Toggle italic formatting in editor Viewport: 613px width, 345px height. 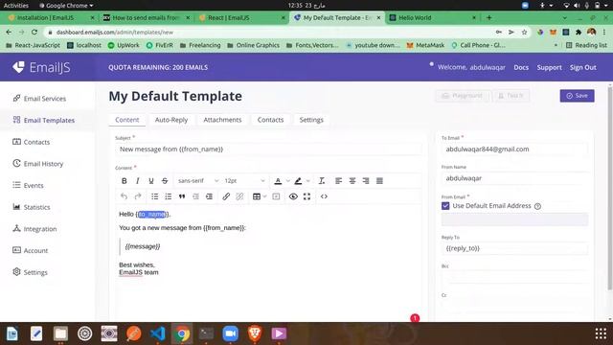(137, 181)
